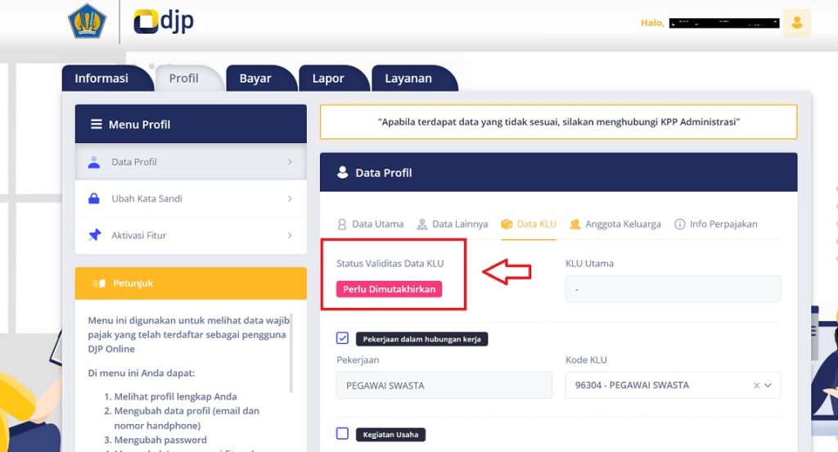Click the user icon in Data Profil header
This screenshot has width=838, height=452.
[343, 172]
